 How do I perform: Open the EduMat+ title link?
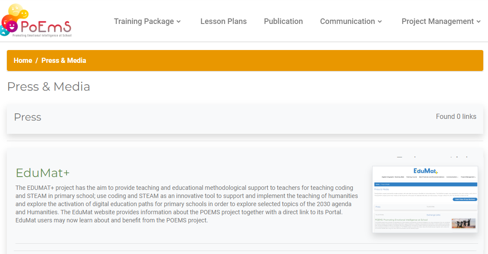tap(42, 173)
